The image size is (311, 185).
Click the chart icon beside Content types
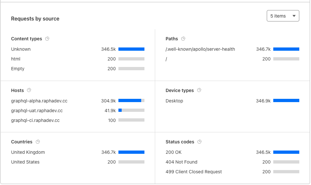point(47,39)
